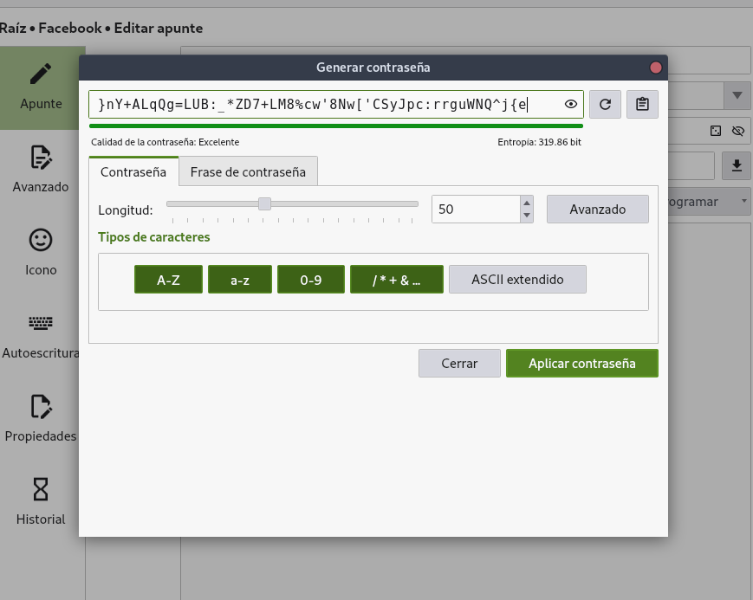Select the Contraseña tab
The height and width of the screenshot is (600, 753).
coord(133,171)
